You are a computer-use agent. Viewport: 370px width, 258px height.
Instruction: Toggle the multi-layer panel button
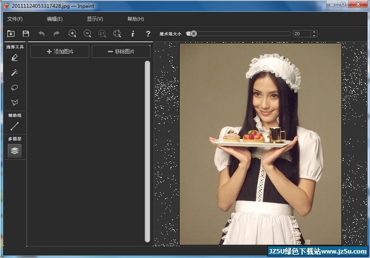[15, 151]
